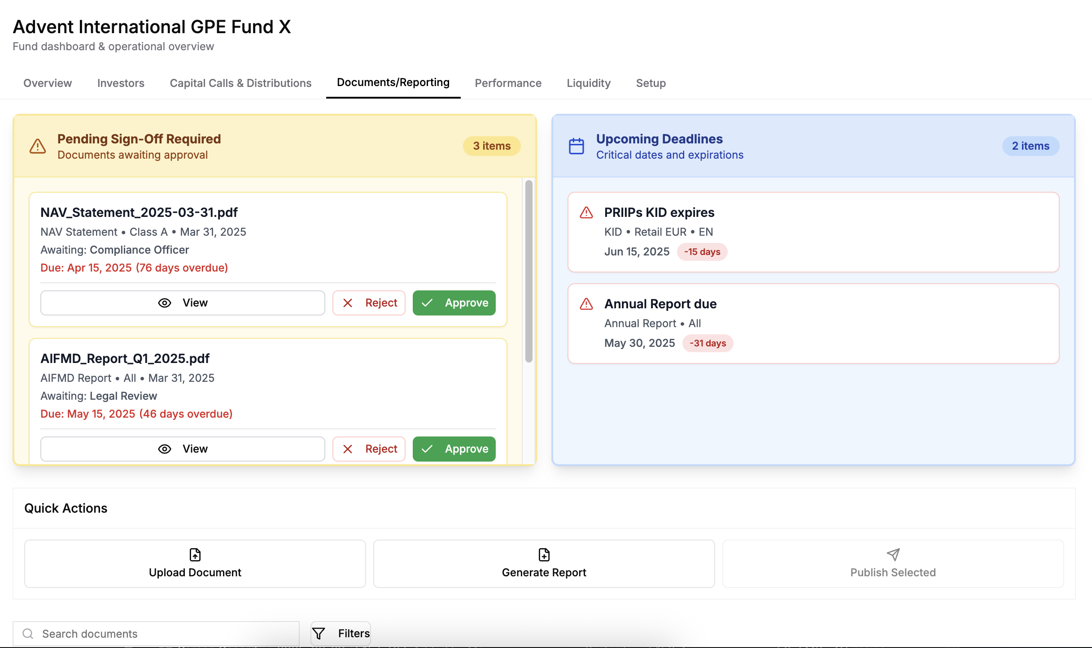The height and width of the screenshot is (648, 1092).
Task: Click the file-plus icon above Generate Report
Action: tap(544, 555)
